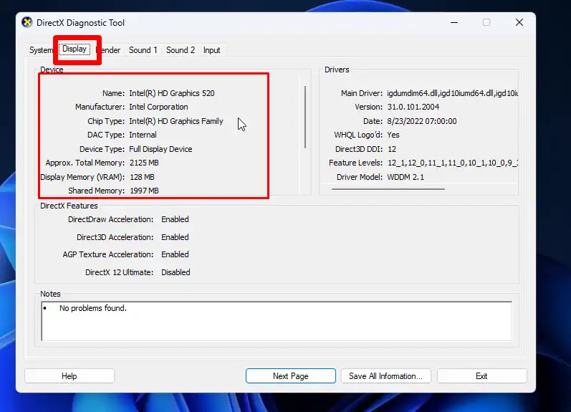
Task: Click device type Full Display Device
Action: pyautogui.click(x=160, y=149)
